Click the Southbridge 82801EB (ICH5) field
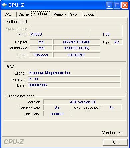130x148 pixels. tap(77, 48)
